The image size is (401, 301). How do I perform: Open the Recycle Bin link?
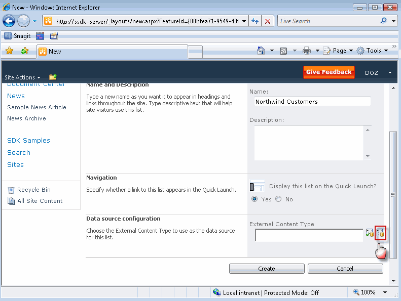(x=34, y=190)
